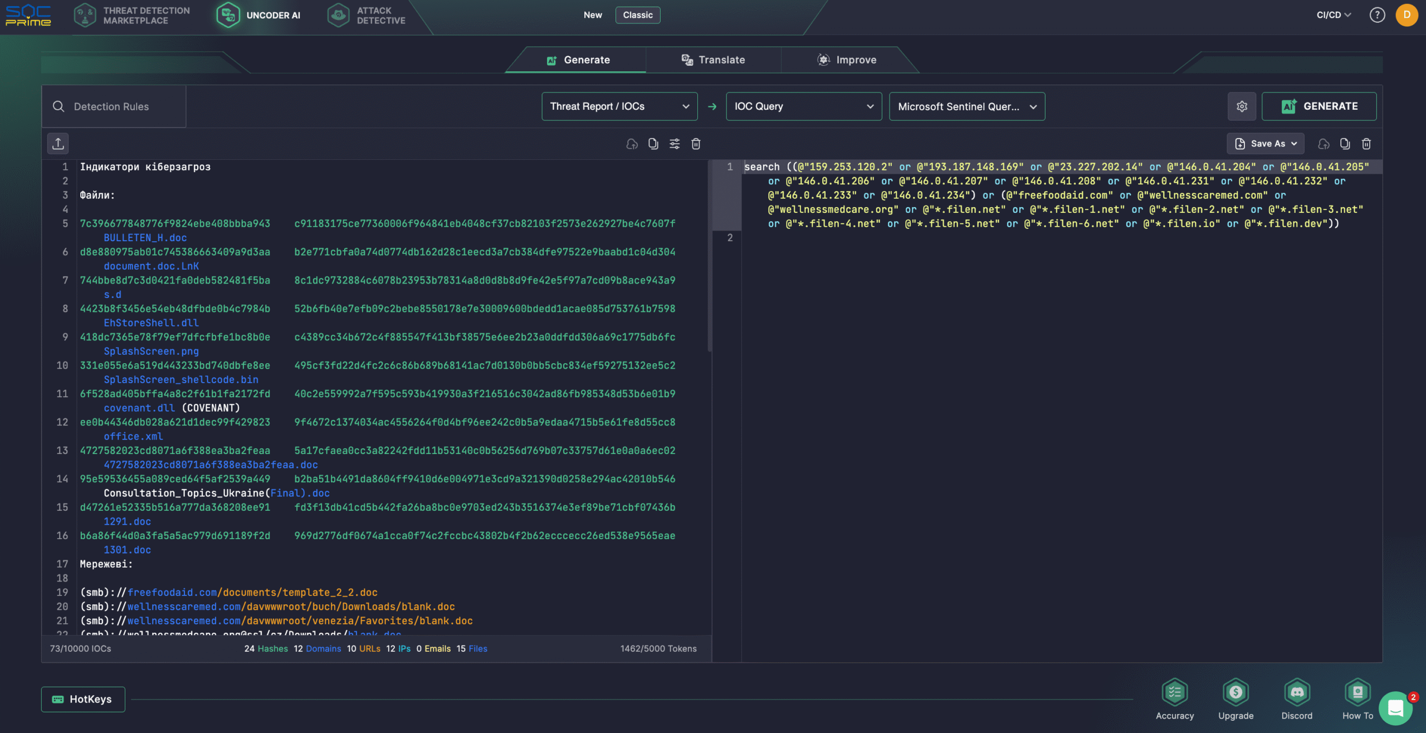
Task: Open the live chat bubble
Action: pos(1395,708)
